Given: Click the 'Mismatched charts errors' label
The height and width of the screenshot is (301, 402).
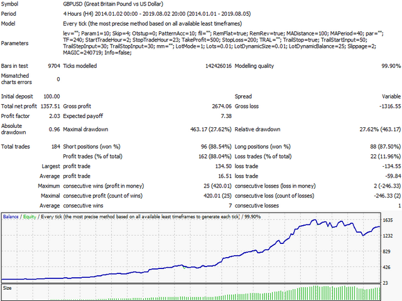Looking at the screenshot, I should tap(16, 79).
